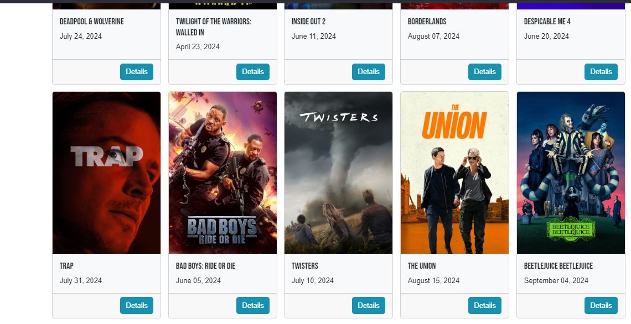
Task: Click Details button under Inside Out 2
Action: click(x=369, y=71)
